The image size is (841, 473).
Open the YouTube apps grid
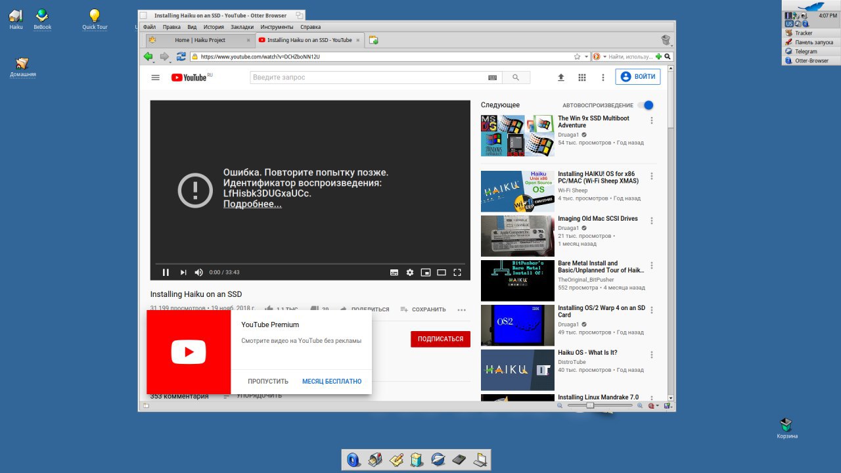582,78
